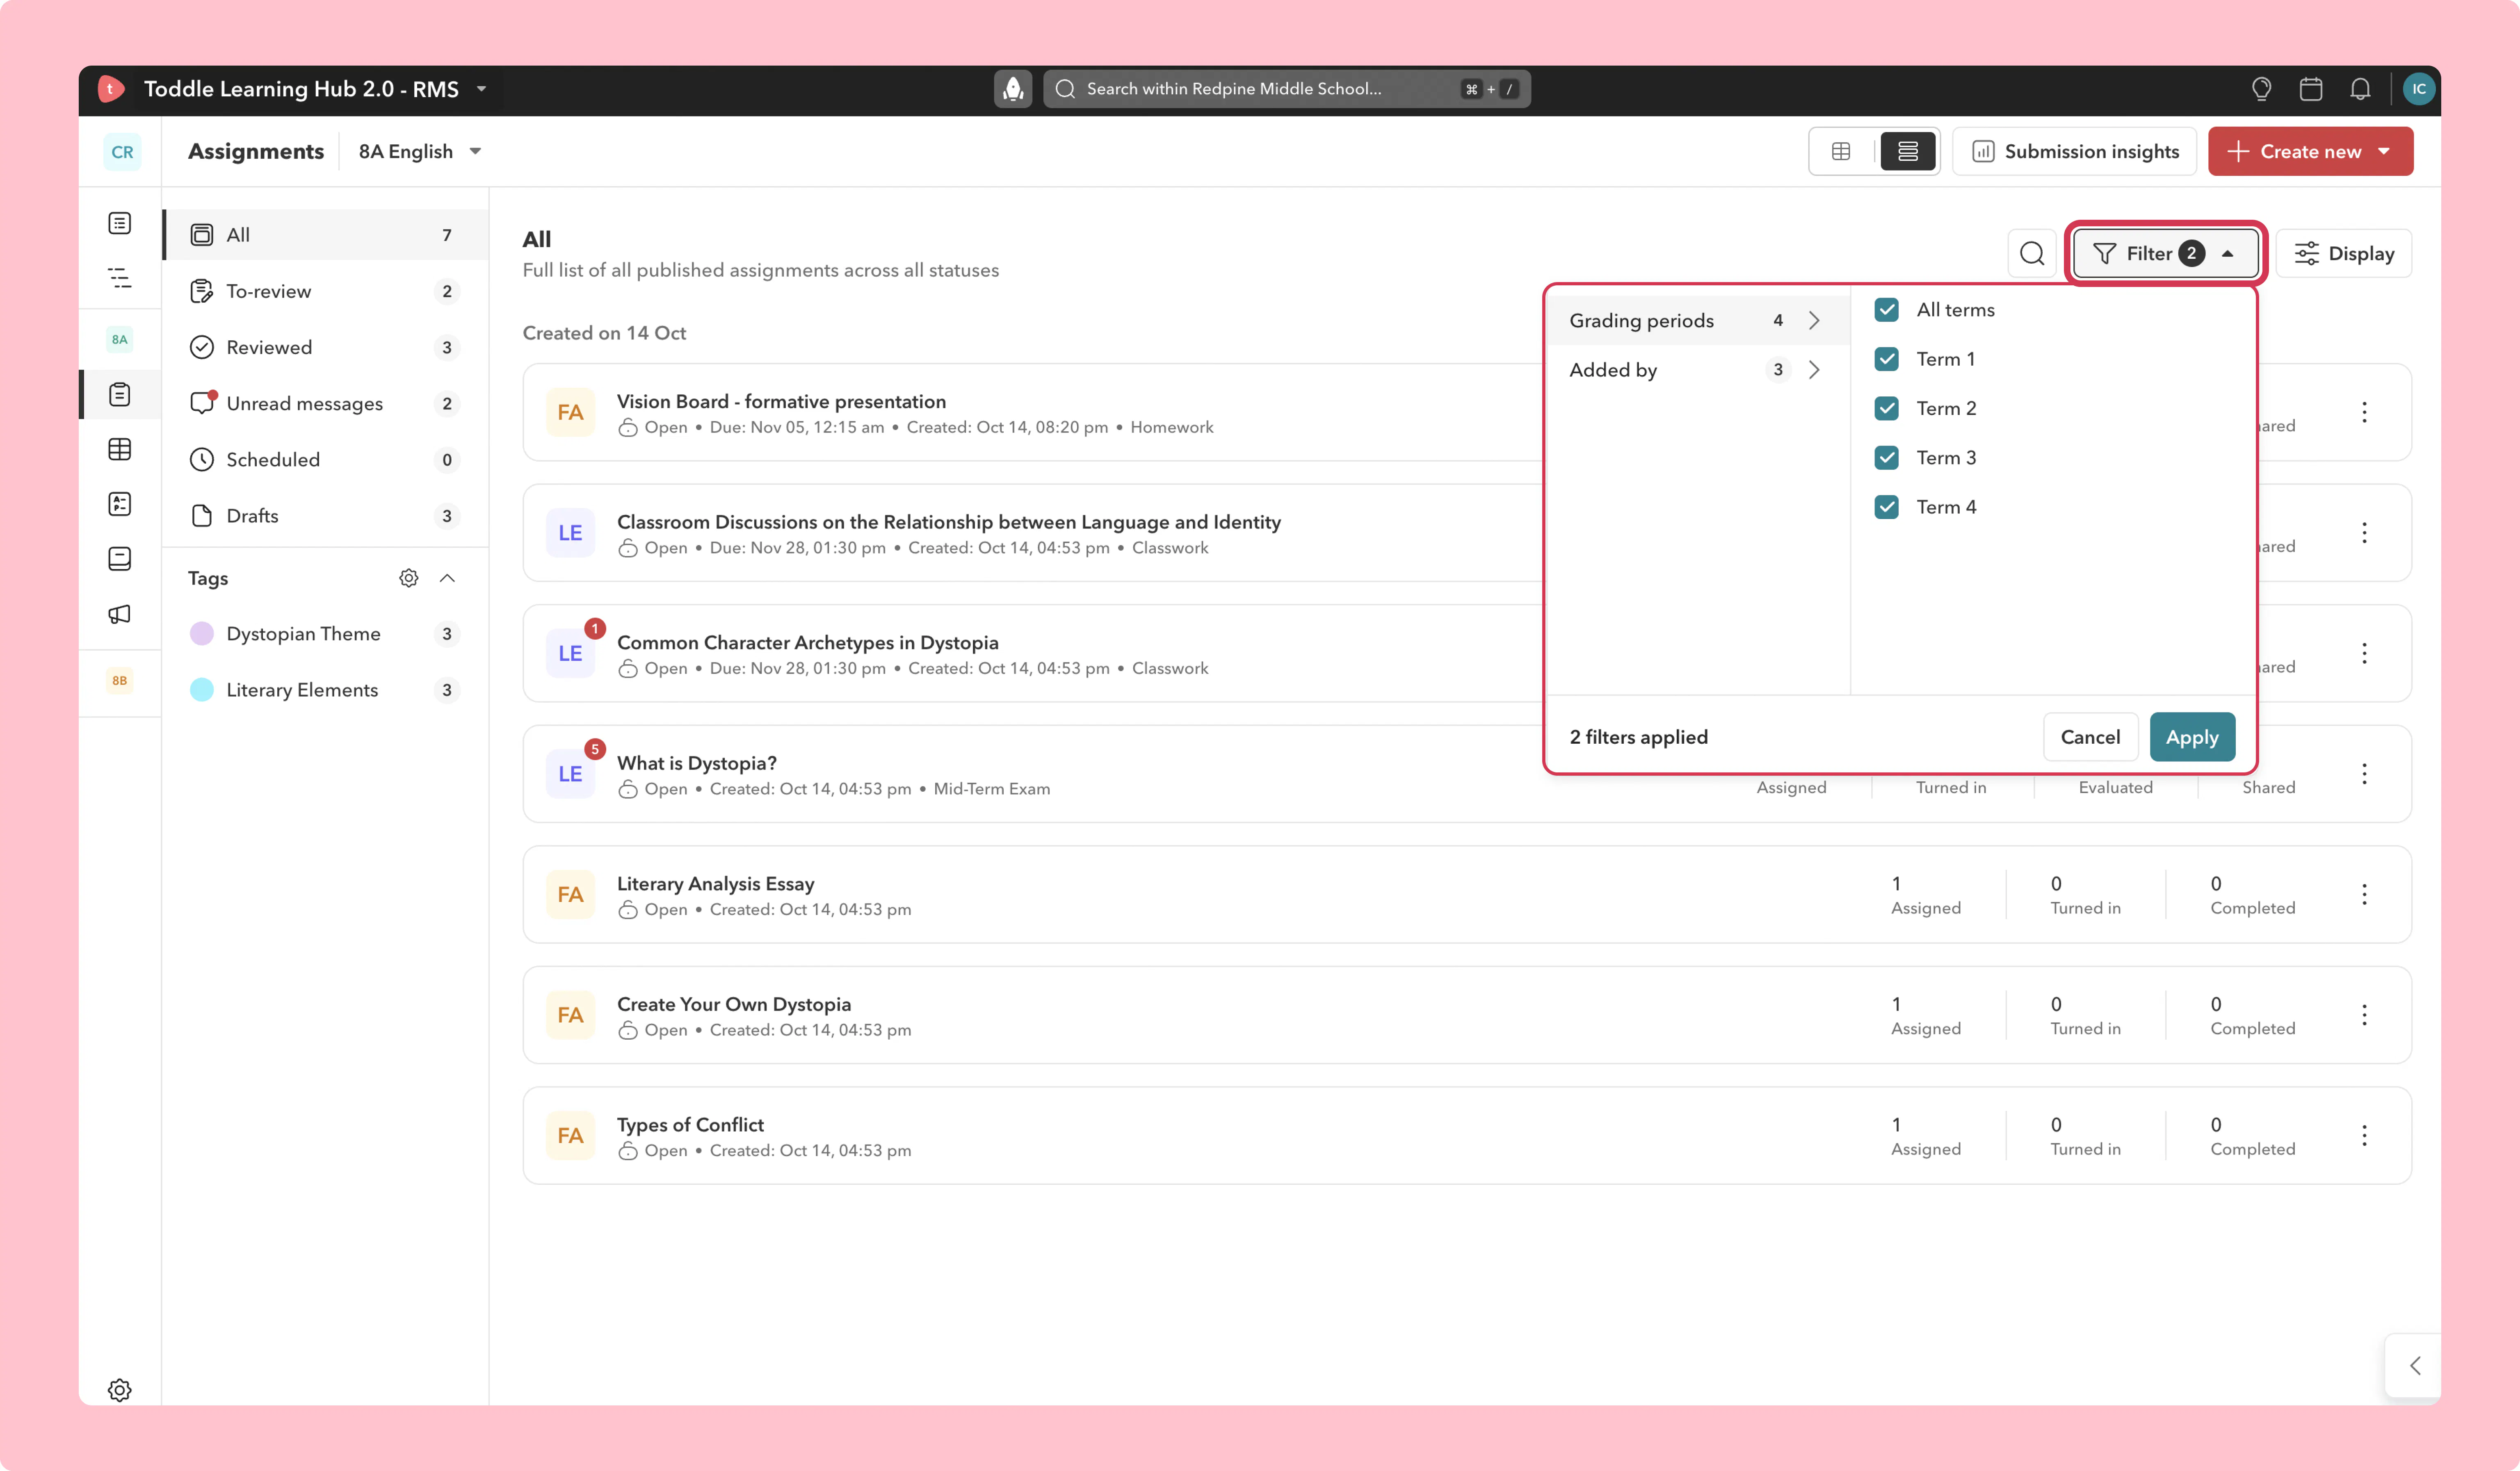Click the lightbulb tips icon
This screenshot has width=2520, height=1471.
point(2261,89)
